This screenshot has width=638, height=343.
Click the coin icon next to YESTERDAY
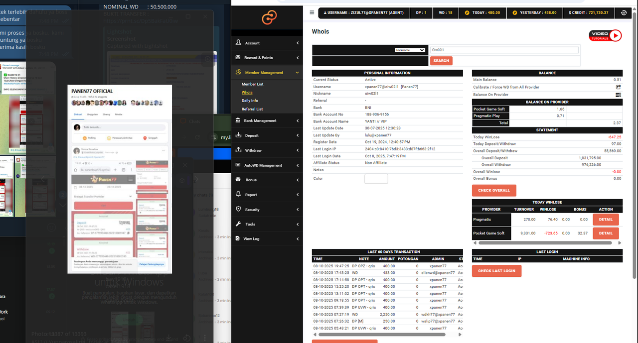pyautogui.click(x=515, y=12)
